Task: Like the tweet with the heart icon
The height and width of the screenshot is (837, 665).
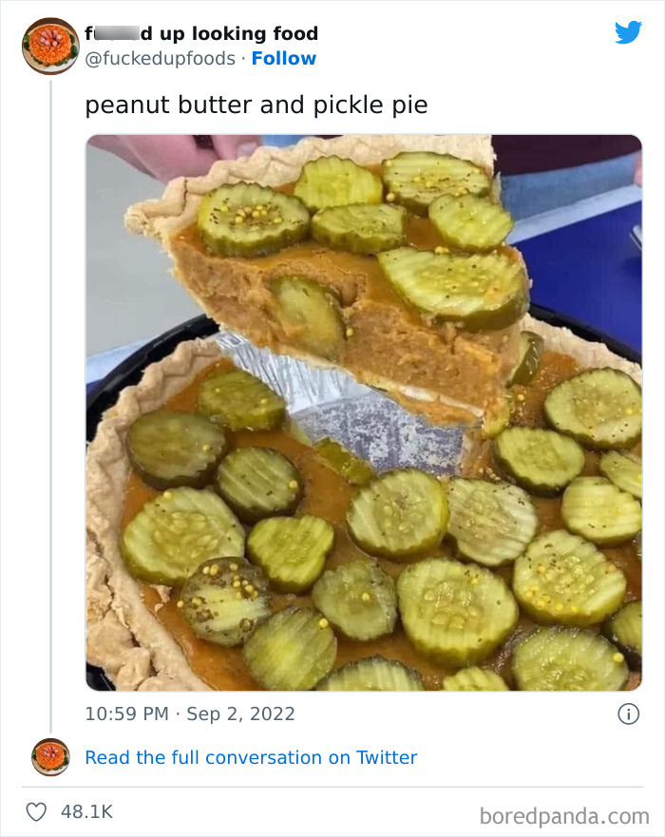Action: point(37,812)
